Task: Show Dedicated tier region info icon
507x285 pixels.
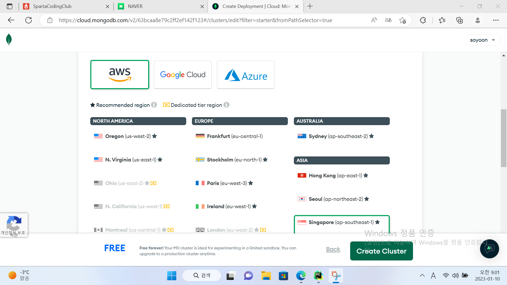Action: 226,105
